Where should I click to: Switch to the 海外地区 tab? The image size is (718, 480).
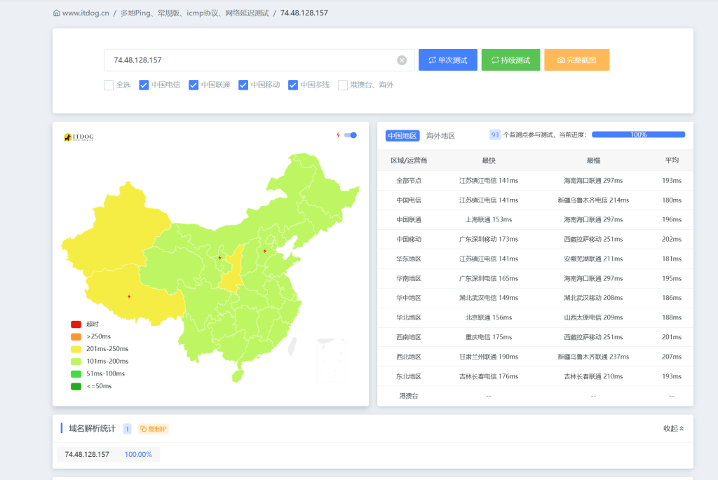coord(440,135)
